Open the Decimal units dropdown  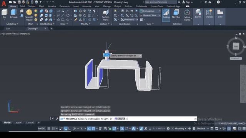tap(203, 128)
